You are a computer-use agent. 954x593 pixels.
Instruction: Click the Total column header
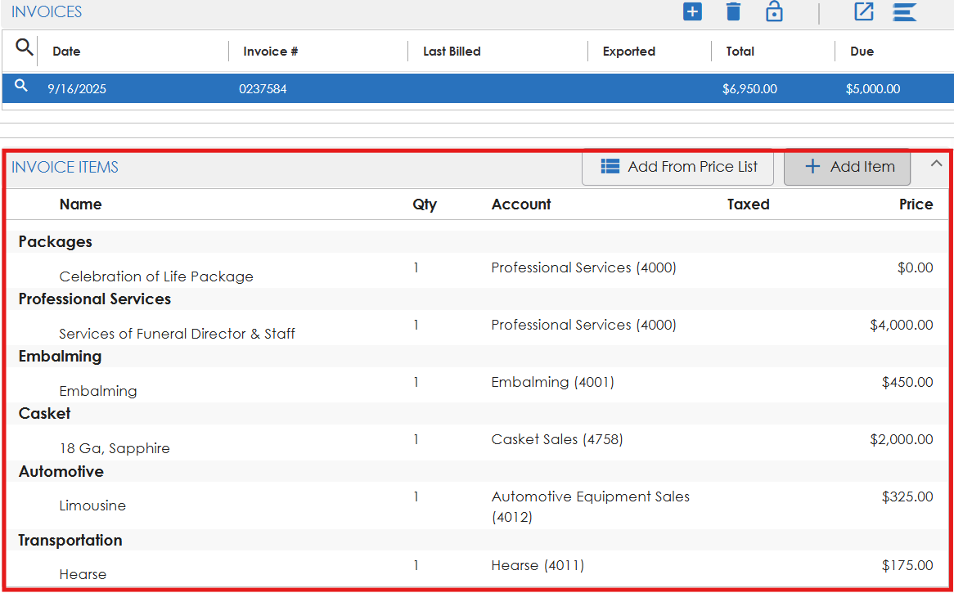click(740, 52)
